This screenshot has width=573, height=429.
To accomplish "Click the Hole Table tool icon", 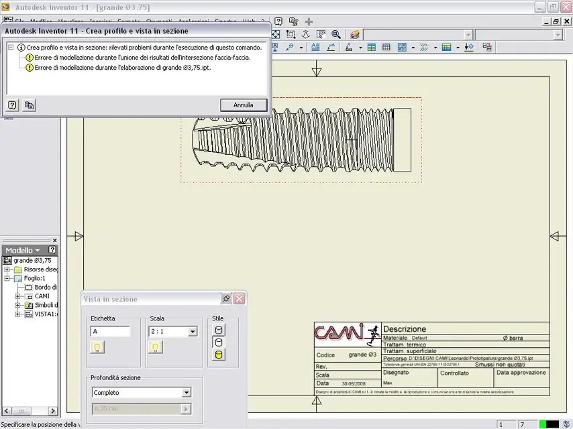I will tap(402, 47).
